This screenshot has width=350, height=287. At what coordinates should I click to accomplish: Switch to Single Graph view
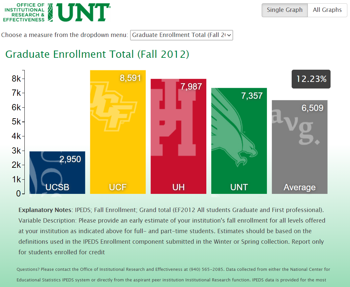[x=284, y=10]
